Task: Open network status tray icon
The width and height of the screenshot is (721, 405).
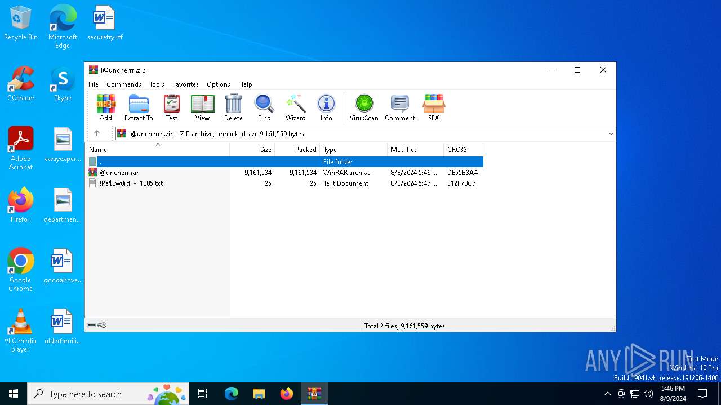Action: tap(635, 394)
